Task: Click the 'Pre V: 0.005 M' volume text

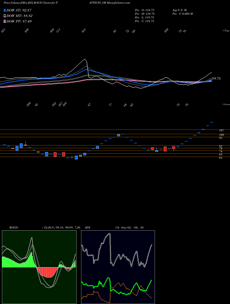Action: [182, 14]
